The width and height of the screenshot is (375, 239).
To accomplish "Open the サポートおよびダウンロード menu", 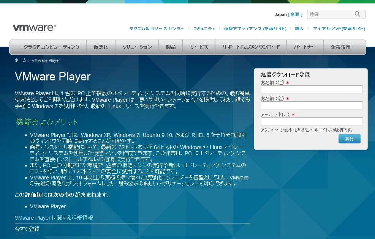I will pyautogui.click(x=251, y=47).
